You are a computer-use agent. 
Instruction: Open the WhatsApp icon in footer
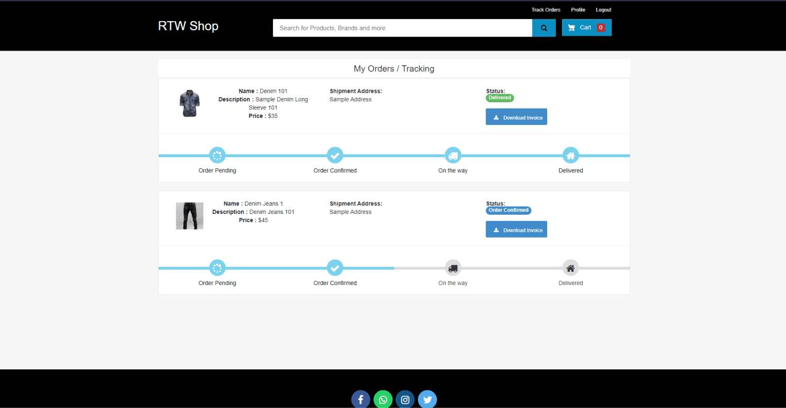[383, 399]
